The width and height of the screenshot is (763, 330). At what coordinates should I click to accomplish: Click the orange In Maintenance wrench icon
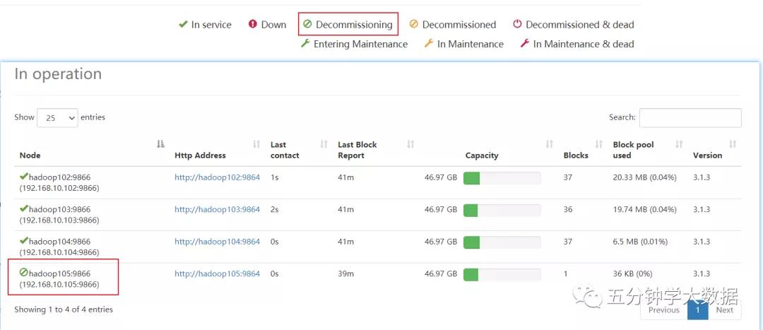pos(428,44)
